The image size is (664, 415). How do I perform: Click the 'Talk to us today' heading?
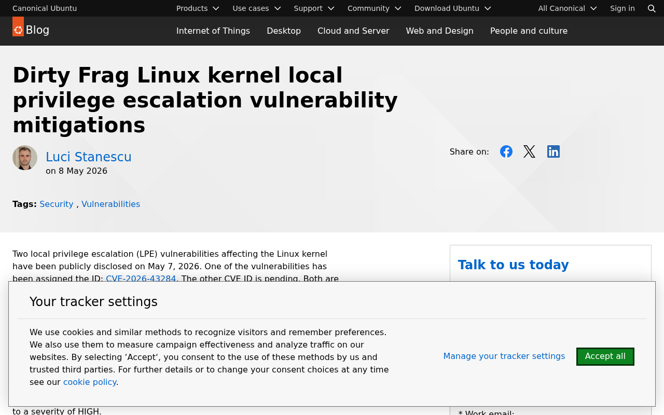[x=514, y=265]
